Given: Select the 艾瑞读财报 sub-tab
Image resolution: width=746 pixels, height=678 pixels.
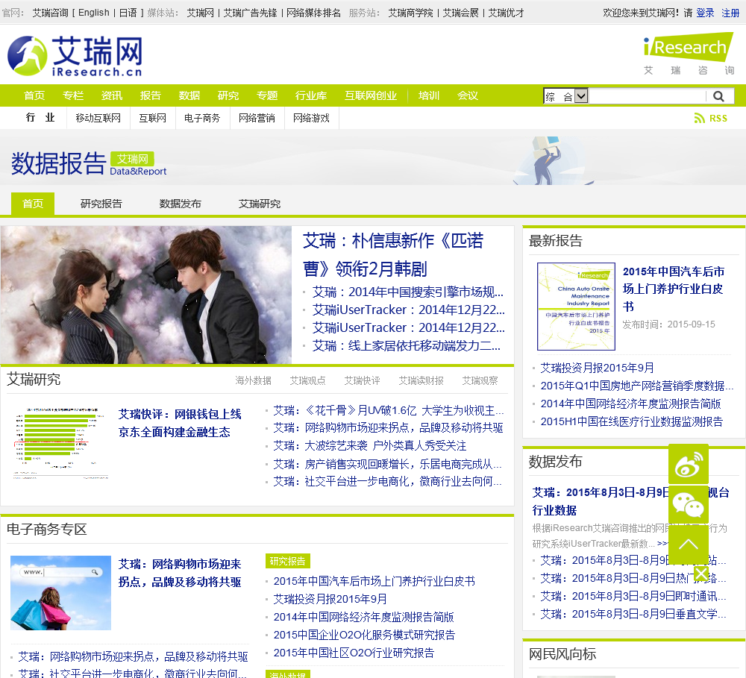Looking at the screenshot, I should point(421,380).
